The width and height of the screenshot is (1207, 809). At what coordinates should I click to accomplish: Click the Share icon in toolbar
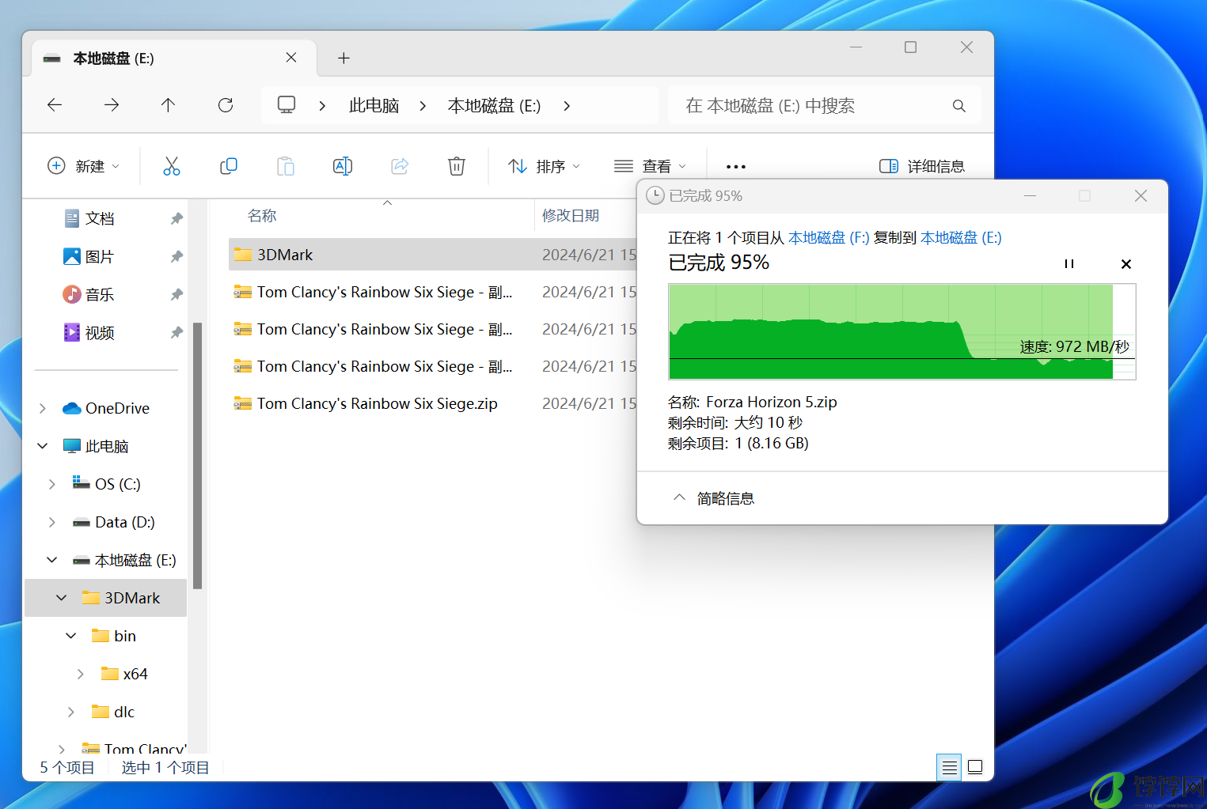click(x=400, y=166)
